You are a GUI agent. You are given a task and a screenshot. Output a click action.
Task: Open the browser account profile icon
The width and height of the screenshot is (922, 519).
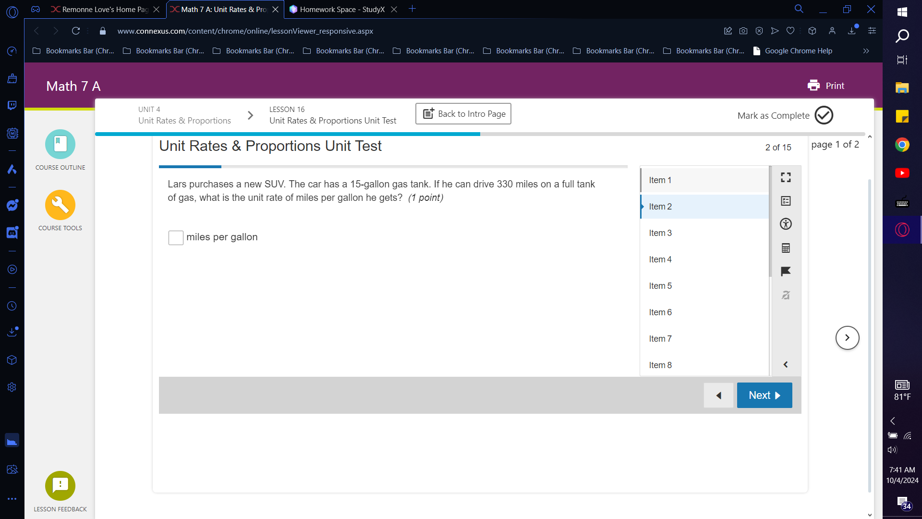(832, 31)
